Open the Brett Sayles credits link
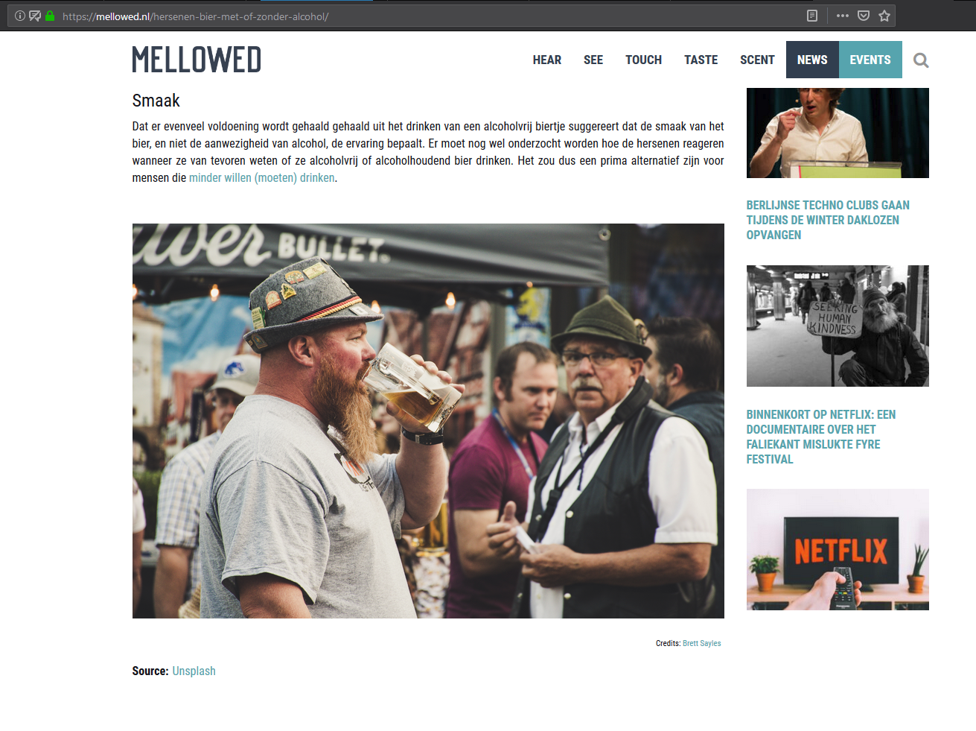976x731 pixels. tap(701, 643)
